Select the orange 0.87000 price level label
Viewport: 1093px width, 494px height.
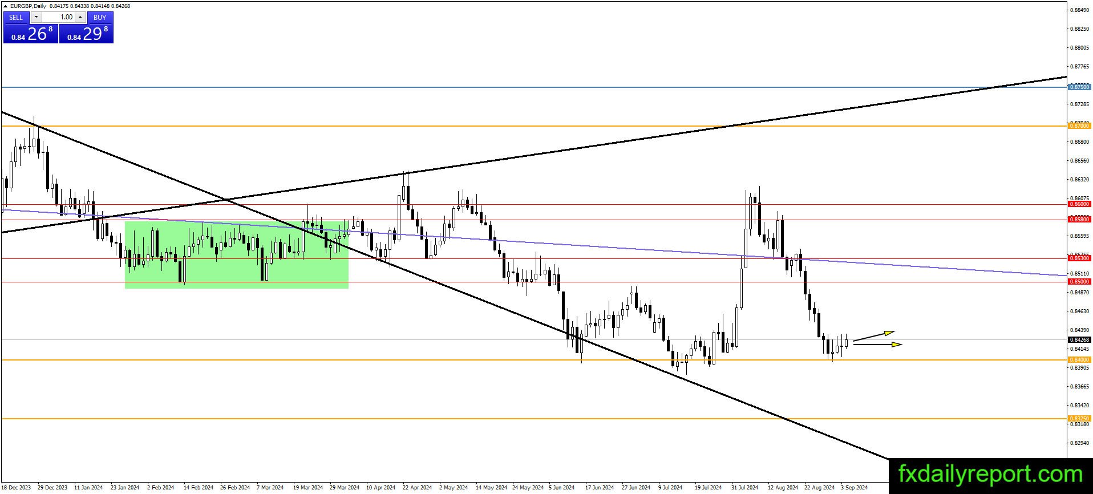[1079, 125]
